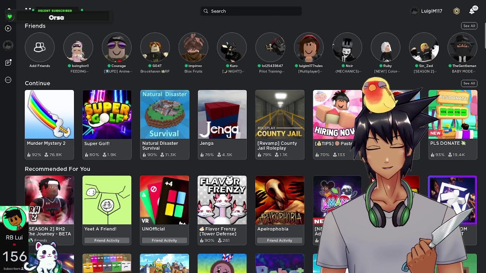
Task: Click the Flavor Frenzy title text
Action: [x=218, y=231]
